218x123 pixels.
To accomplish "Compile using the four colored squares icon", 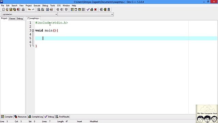I will pyautogui.click(x=72, y=10).
